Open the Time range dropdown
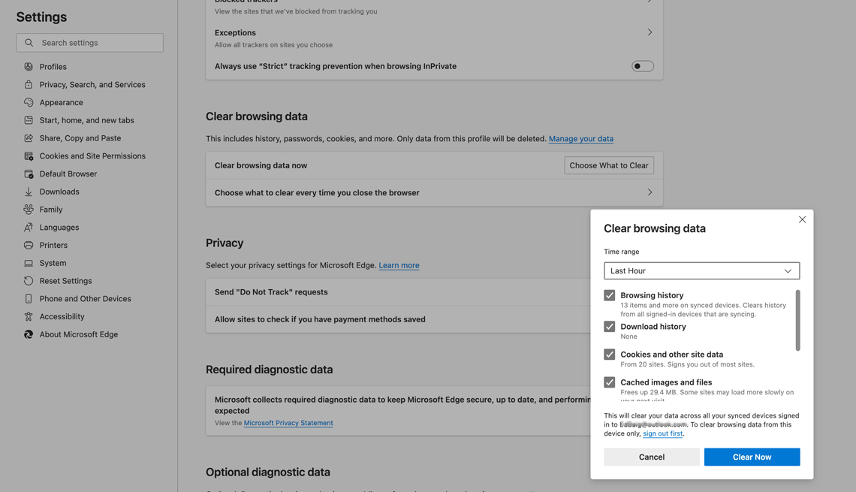The width and height of the screenshot is (856, 492). [701, 270]
